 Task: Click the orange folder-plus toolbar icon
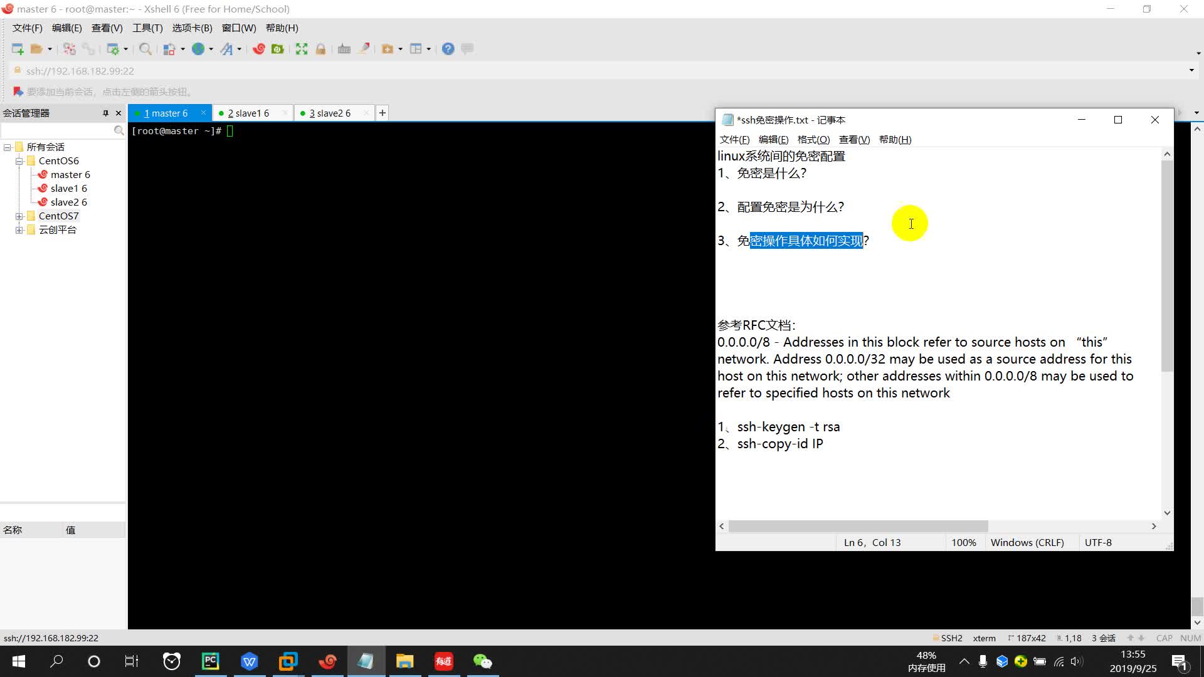(388, 49)
